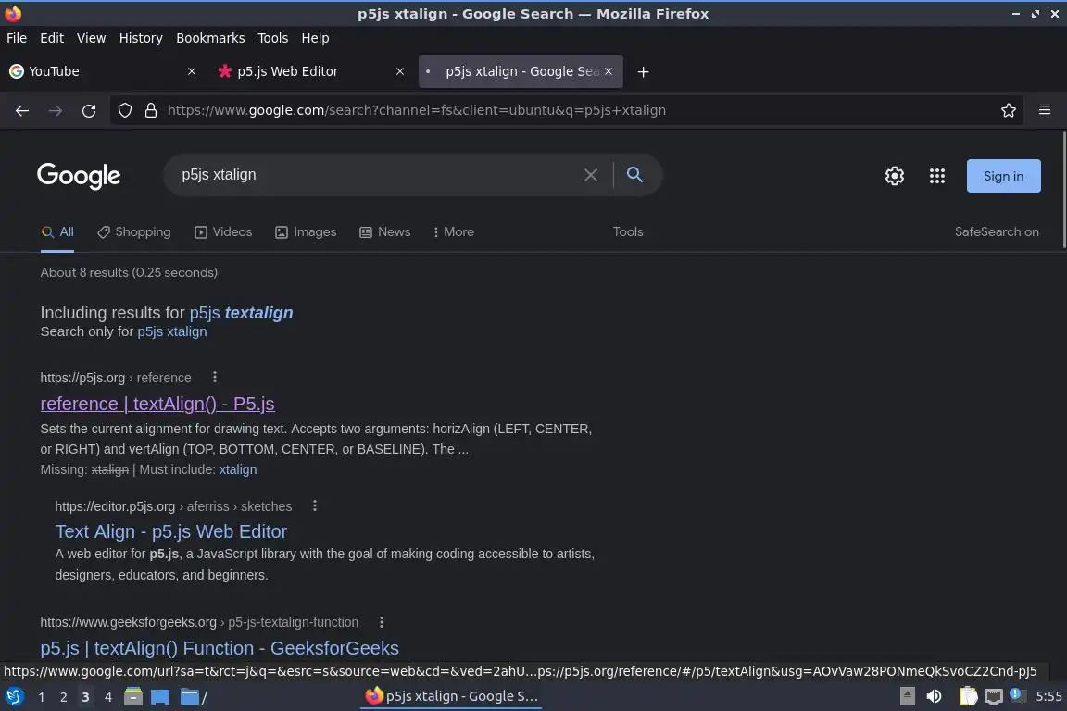The image size is (1067, 711).
Task: Open the Tools menu
Action: click(x=273, y=38)
